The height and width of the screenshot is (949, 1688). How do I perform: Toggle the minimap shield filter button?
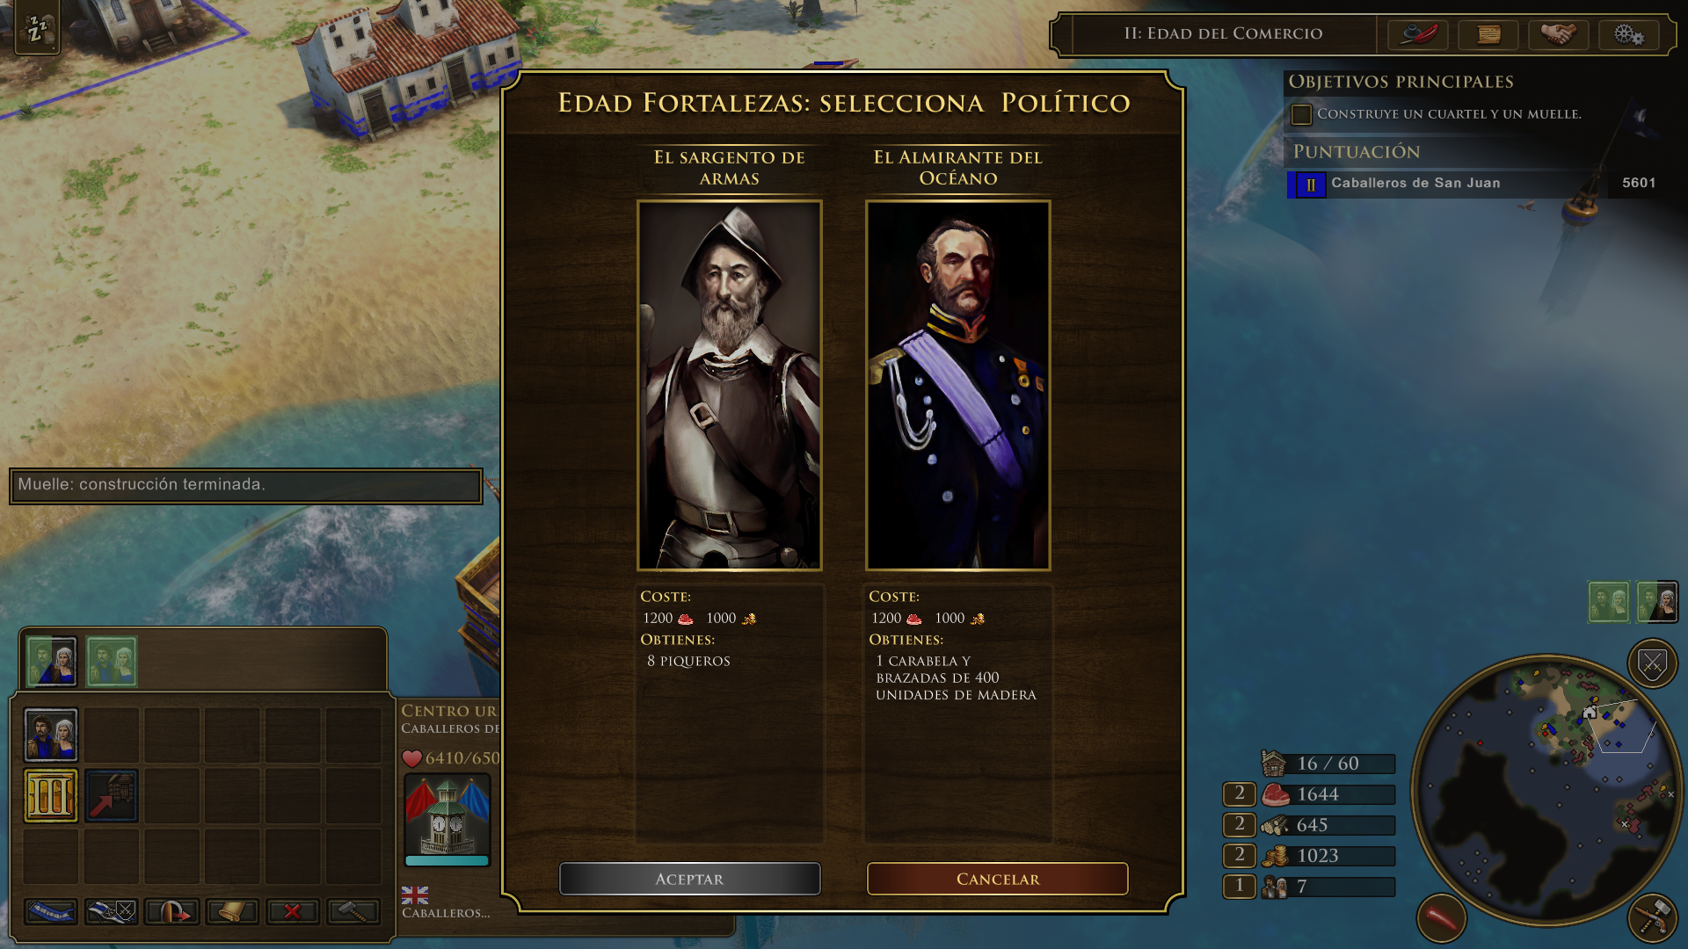1652,664
